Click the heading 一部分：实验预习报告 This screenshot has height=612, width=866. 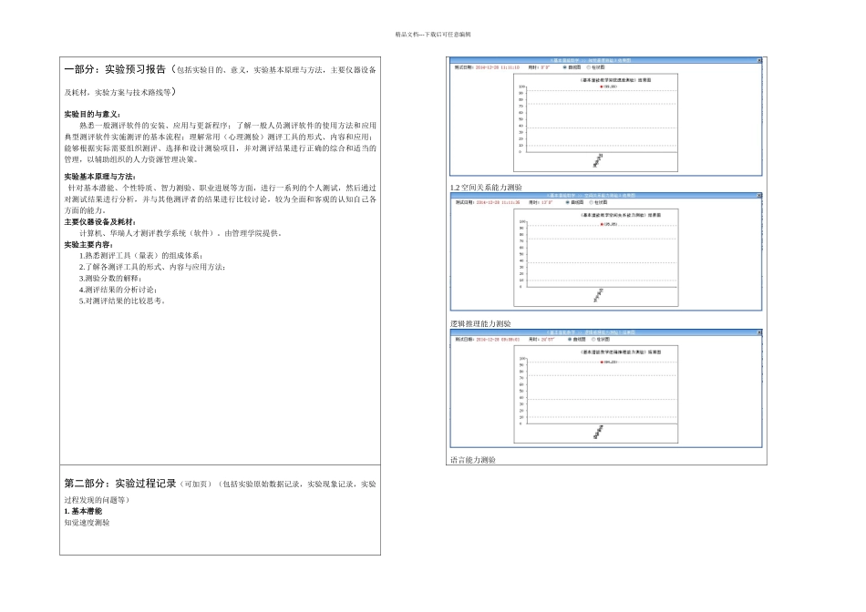pos(115,69)
